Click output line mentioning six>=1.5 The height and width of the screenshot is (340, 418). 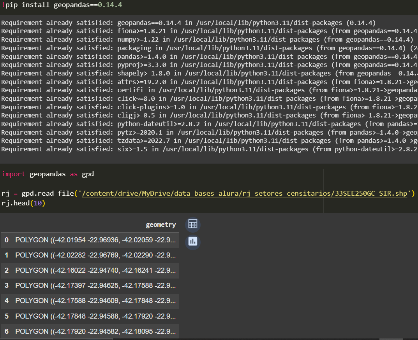click(209, 149)
